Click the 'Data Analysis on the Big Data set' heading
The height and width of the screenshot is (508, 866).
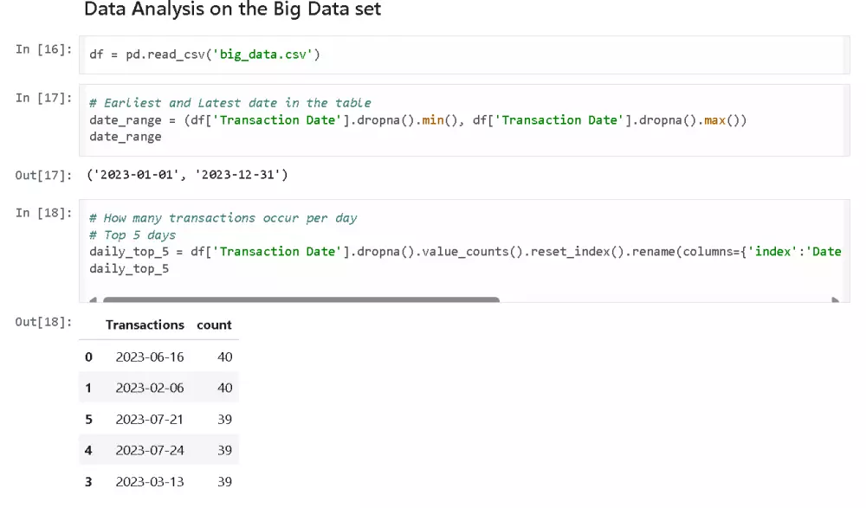tap(232, 10)
